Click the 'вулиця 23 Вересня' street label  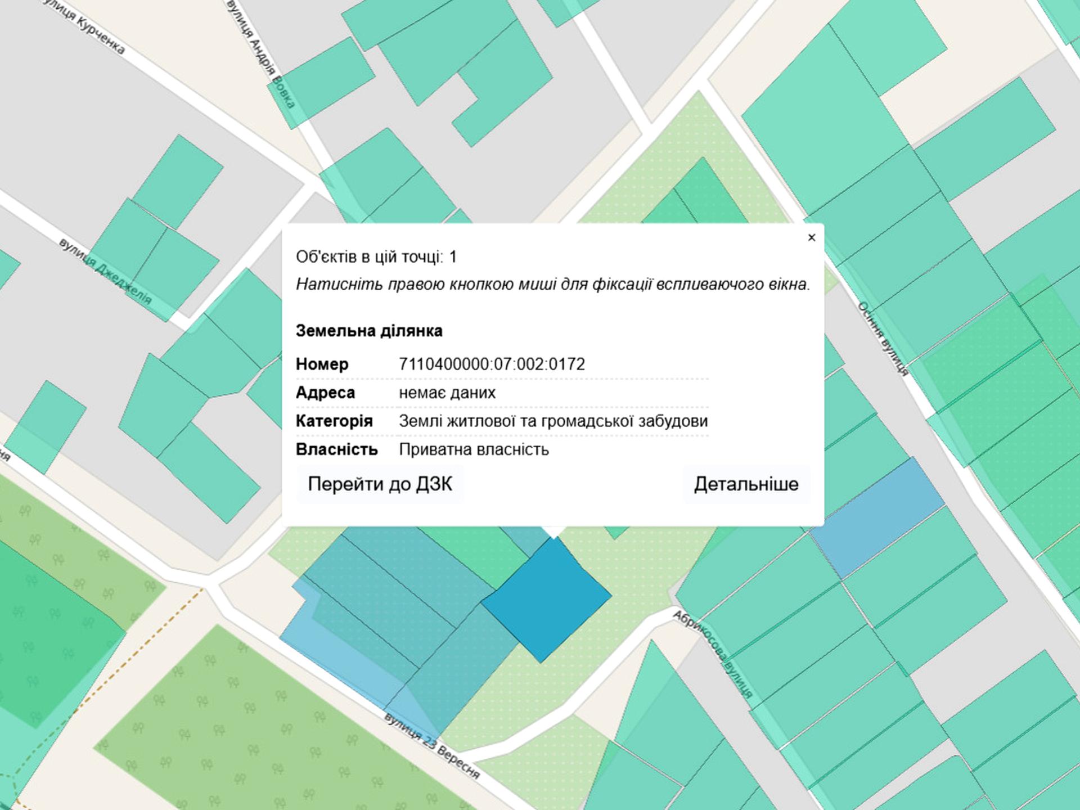click(x=432, y=746)
